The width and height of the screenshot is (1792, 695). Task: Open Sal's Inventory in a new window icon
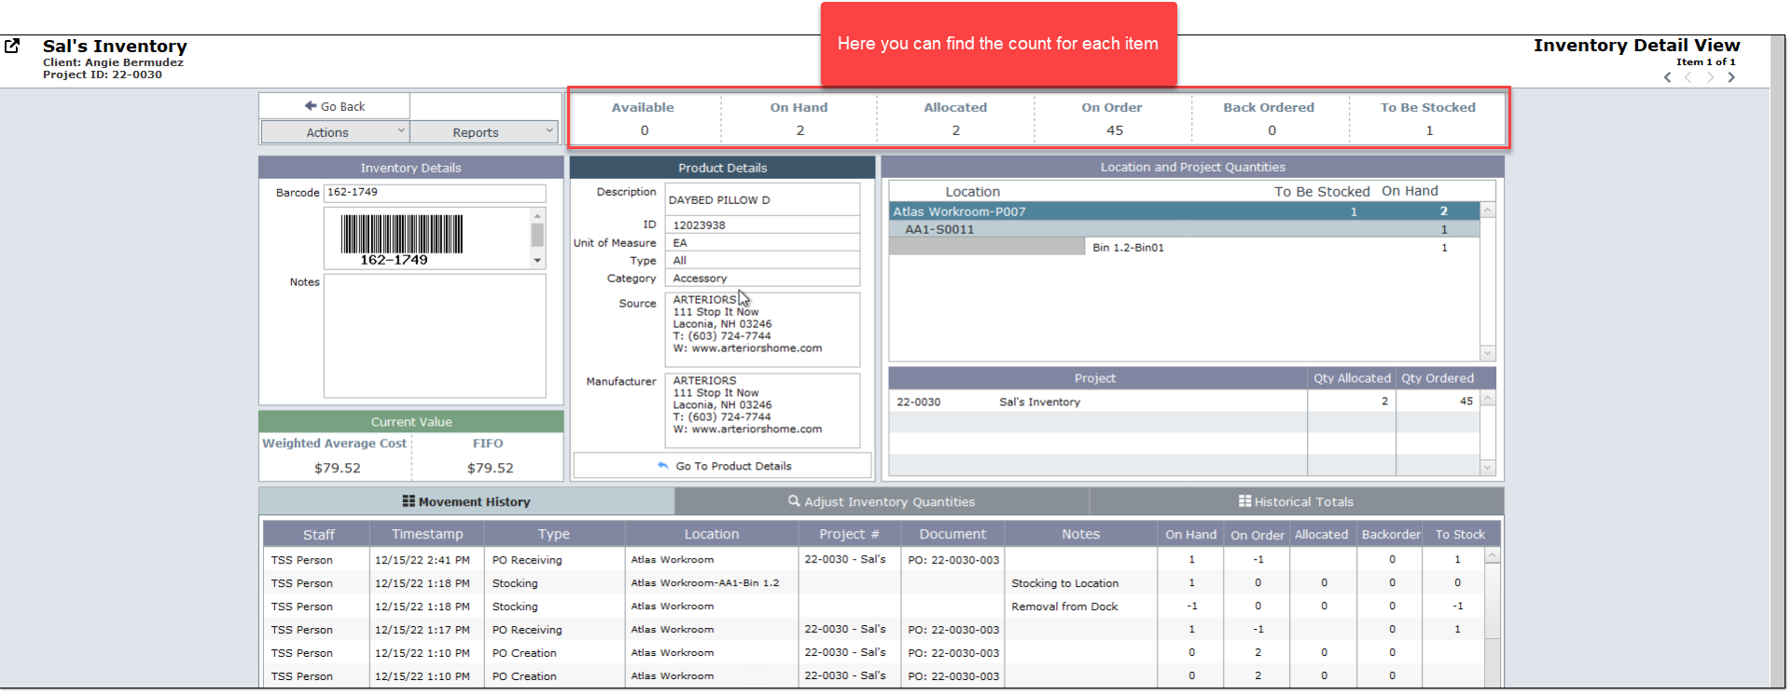12,46
